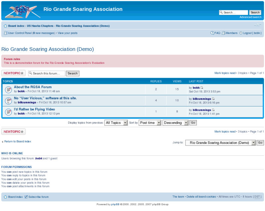Click topic icon for I'd Rather be Flying Video
Screen dimensions: 265x211
[x=8, y=112]
